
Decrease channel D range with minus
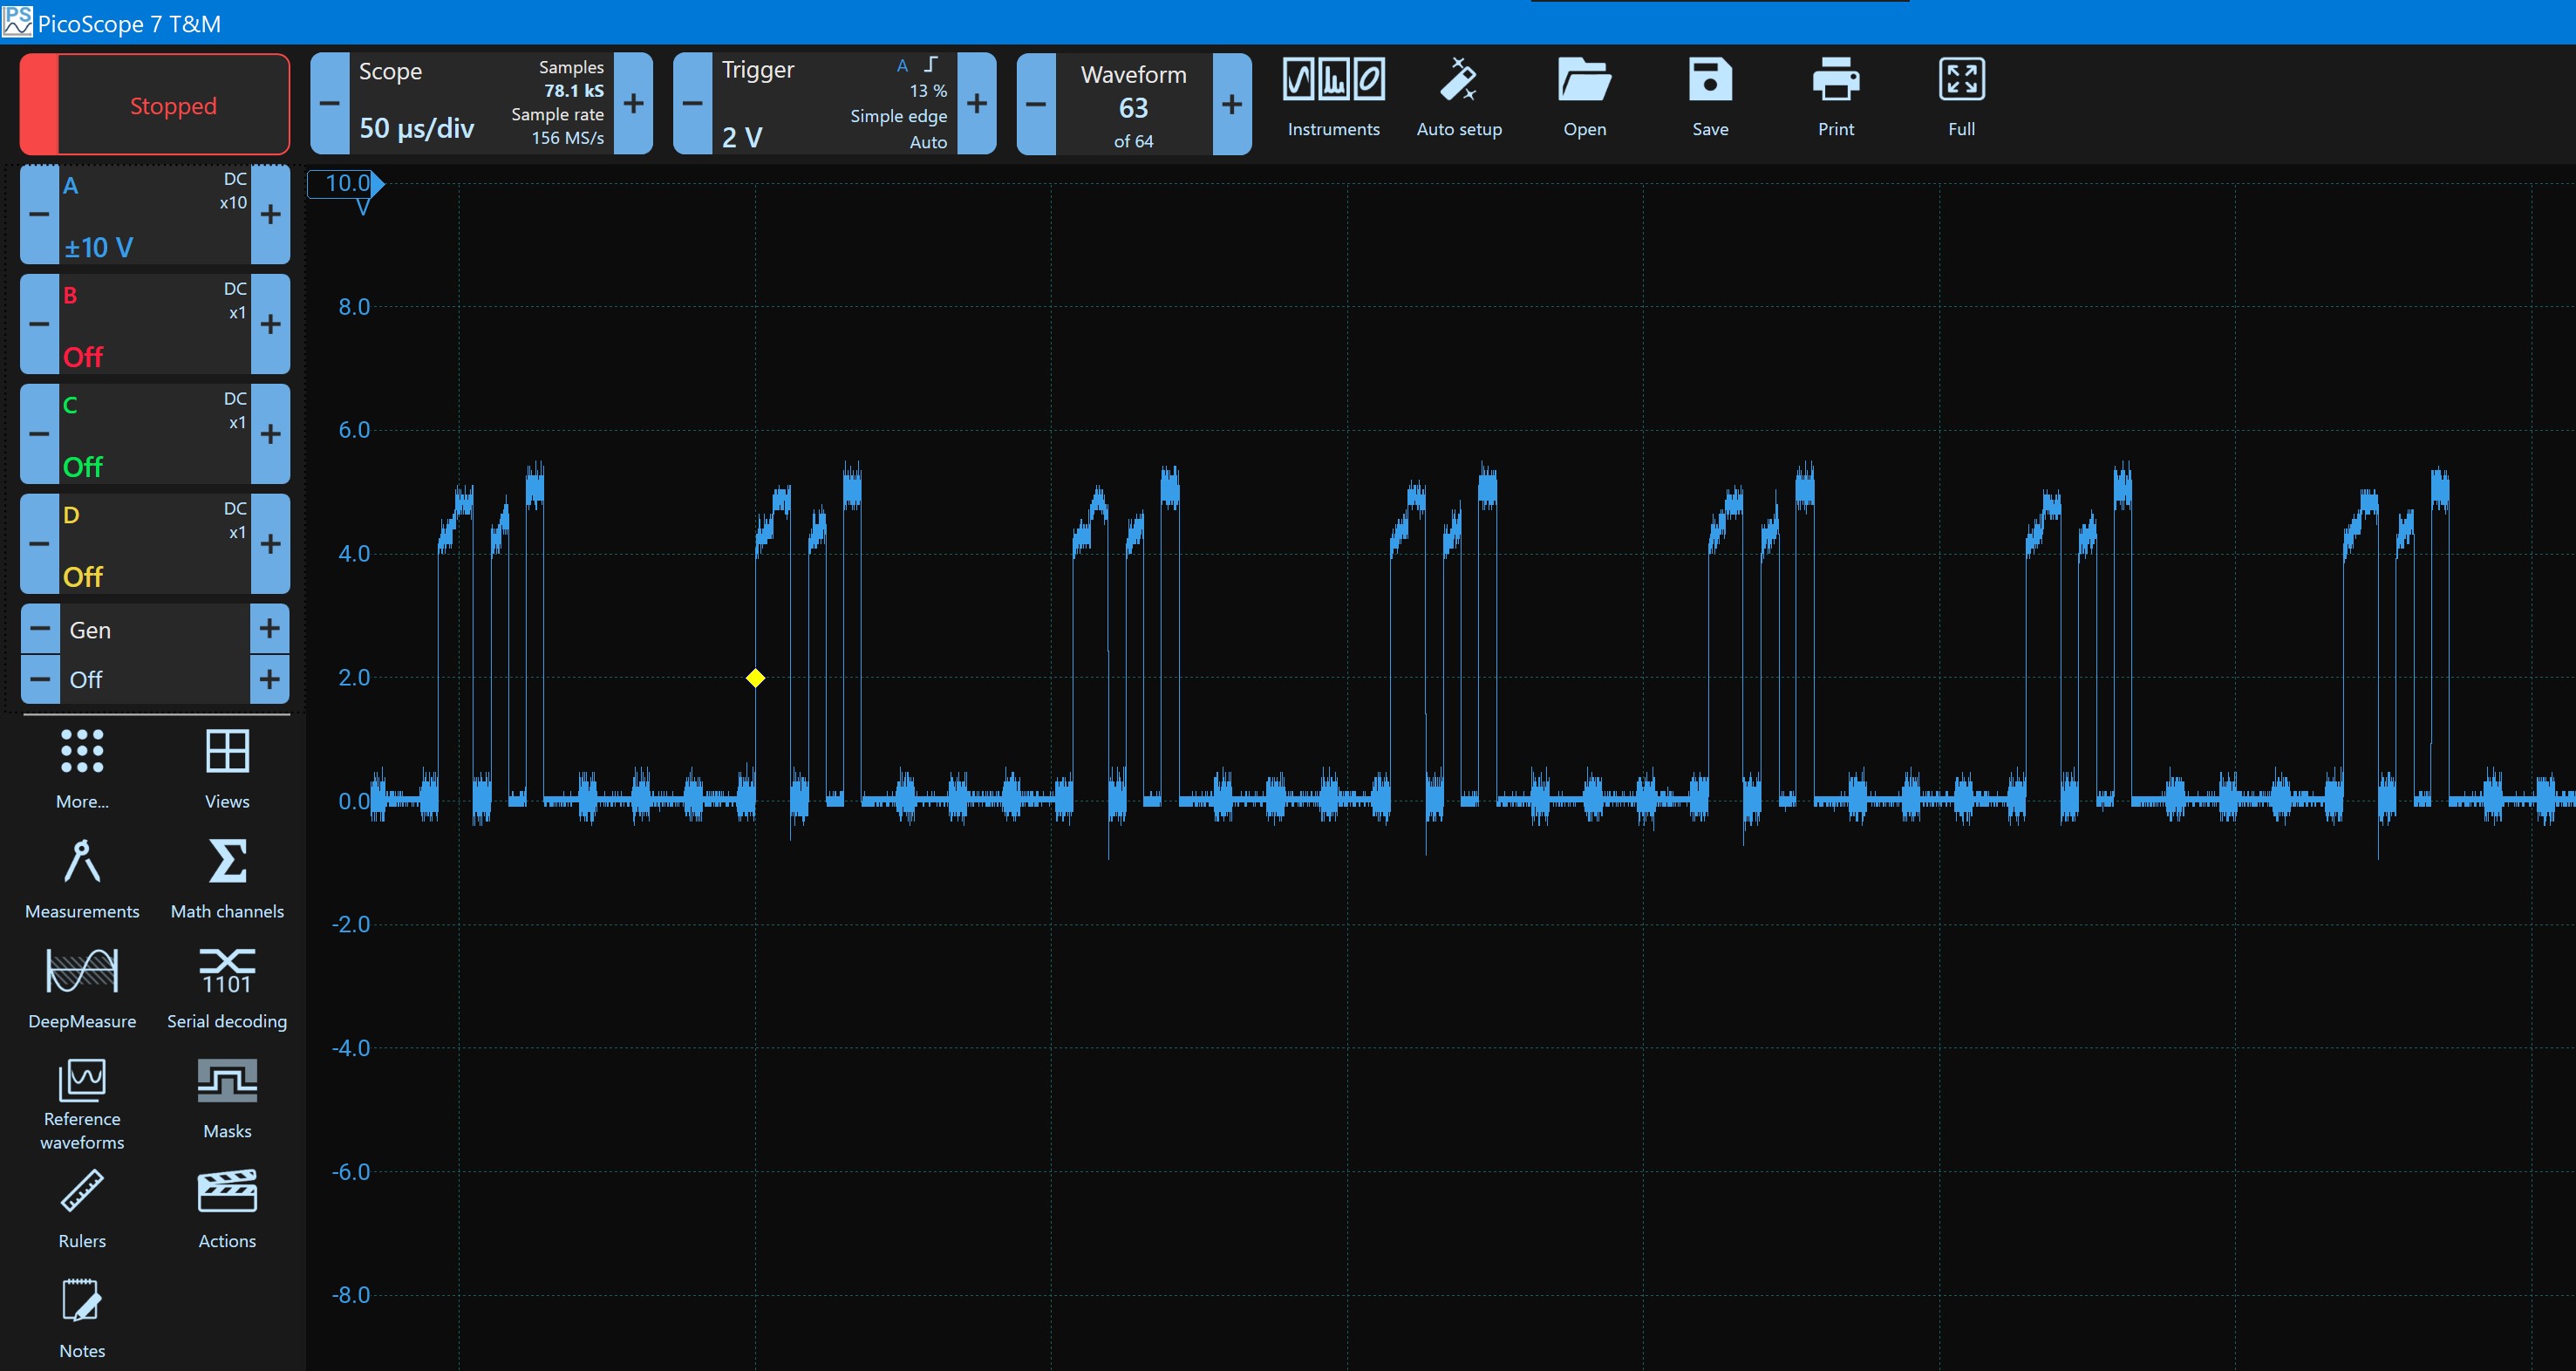coord(39,545)
